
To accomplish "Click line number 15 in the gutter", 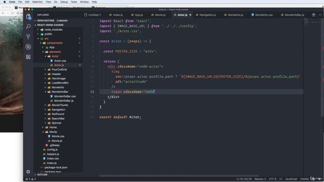I will click(x=92, y=92).
